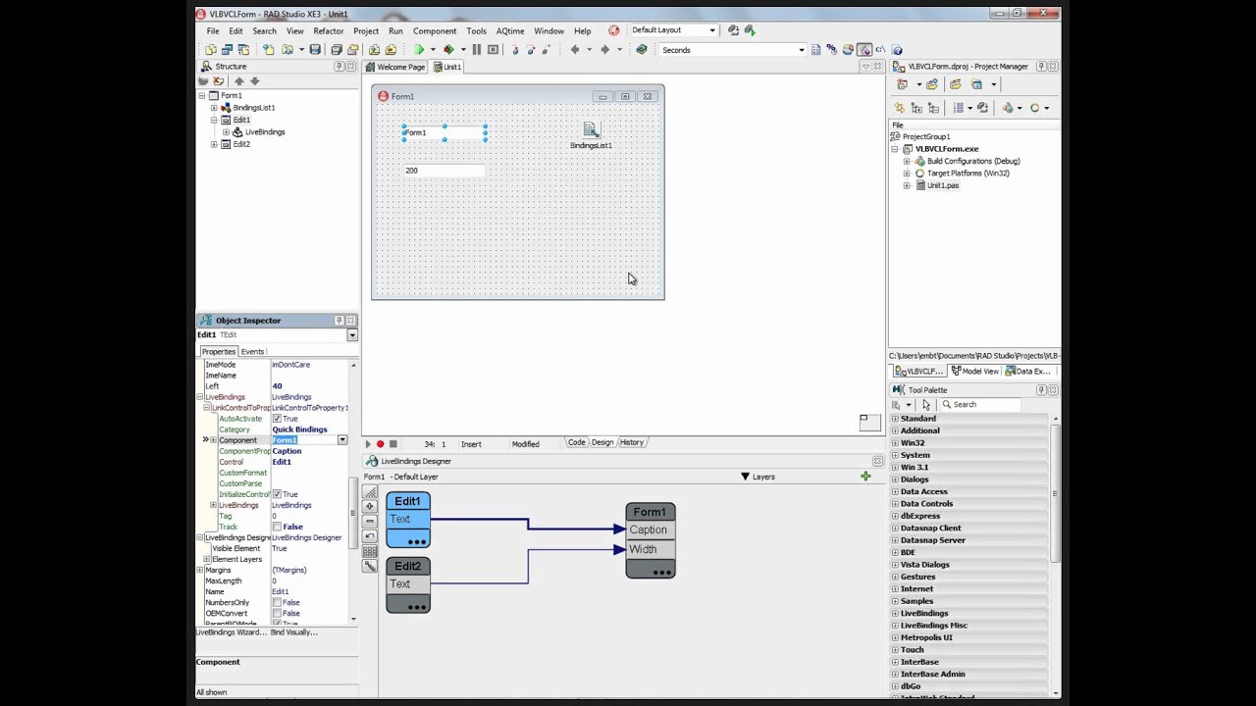Click the green plus to add a layer
This screenshot has height=706, width=1256.
tap(865, 477)
